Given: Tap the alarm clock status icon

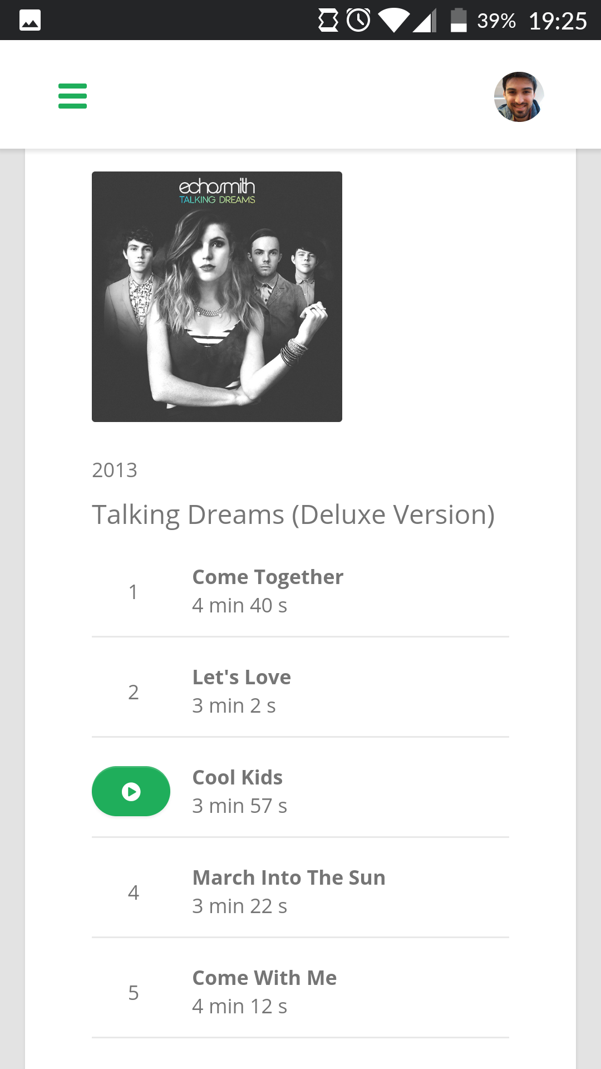Looking at the screenshot, I should [358, 21].
